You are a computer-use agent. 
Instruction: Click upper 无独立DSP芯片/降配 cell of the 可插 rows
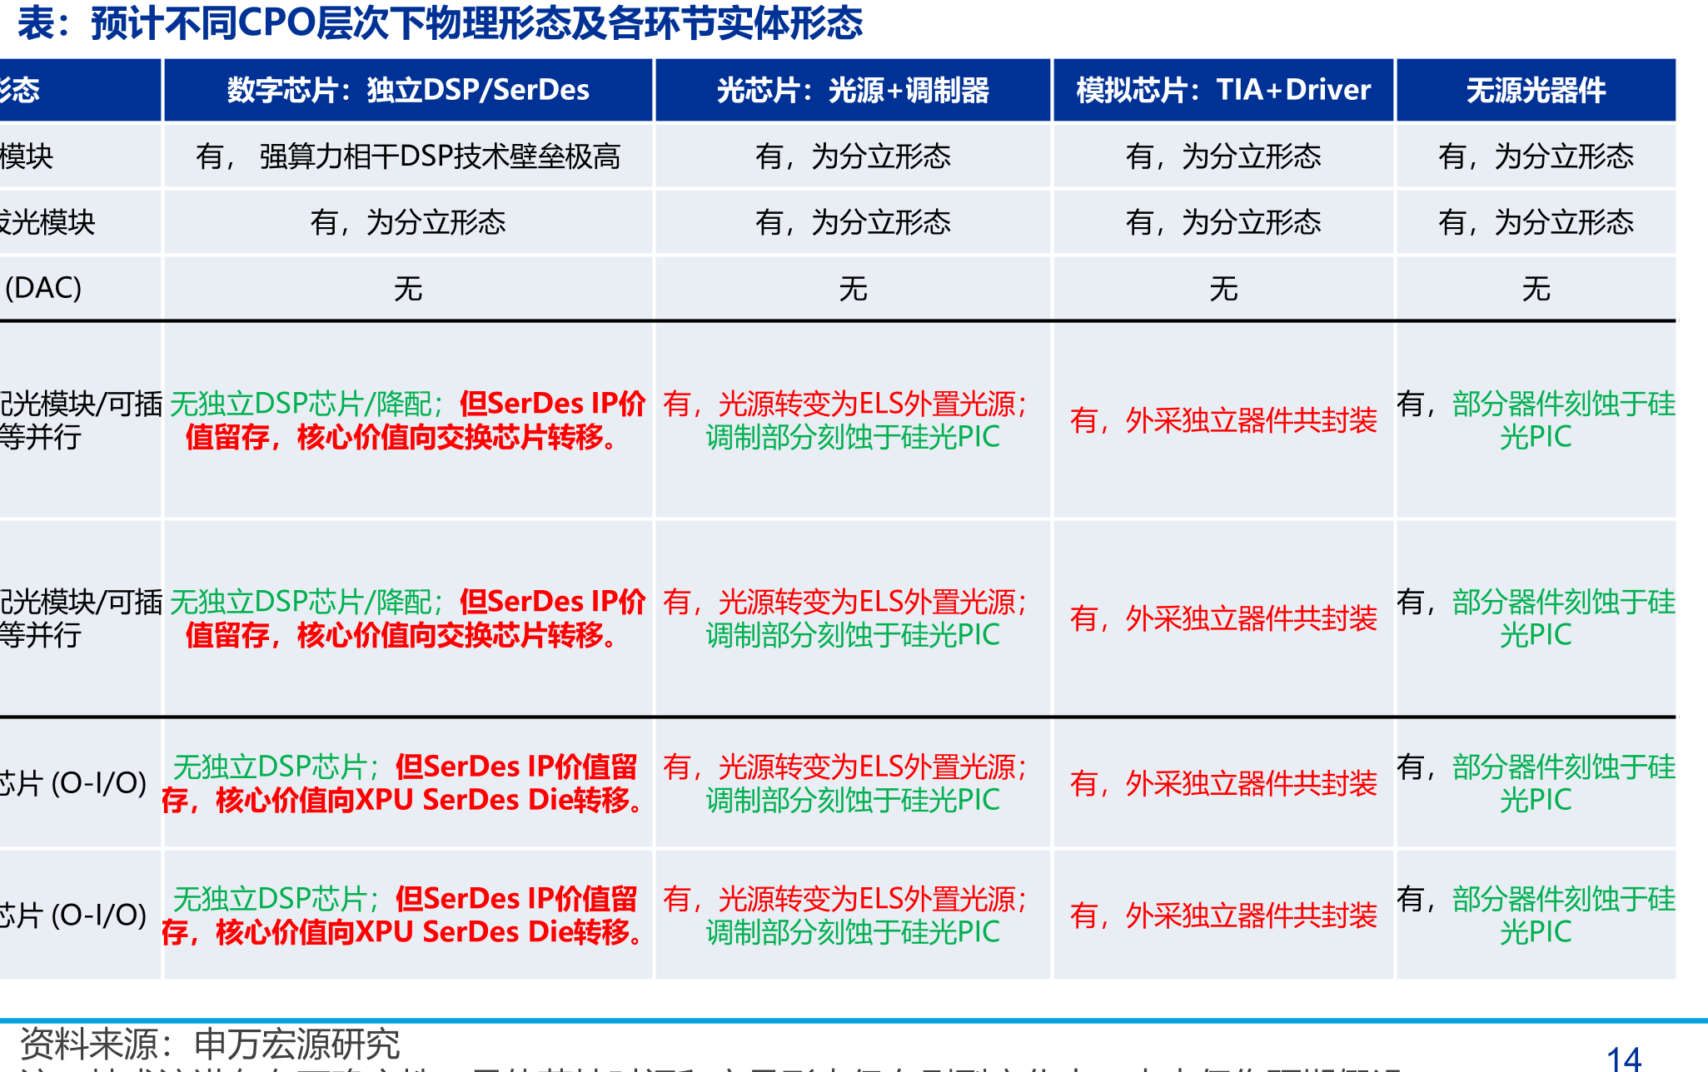(x=408, y=420)
